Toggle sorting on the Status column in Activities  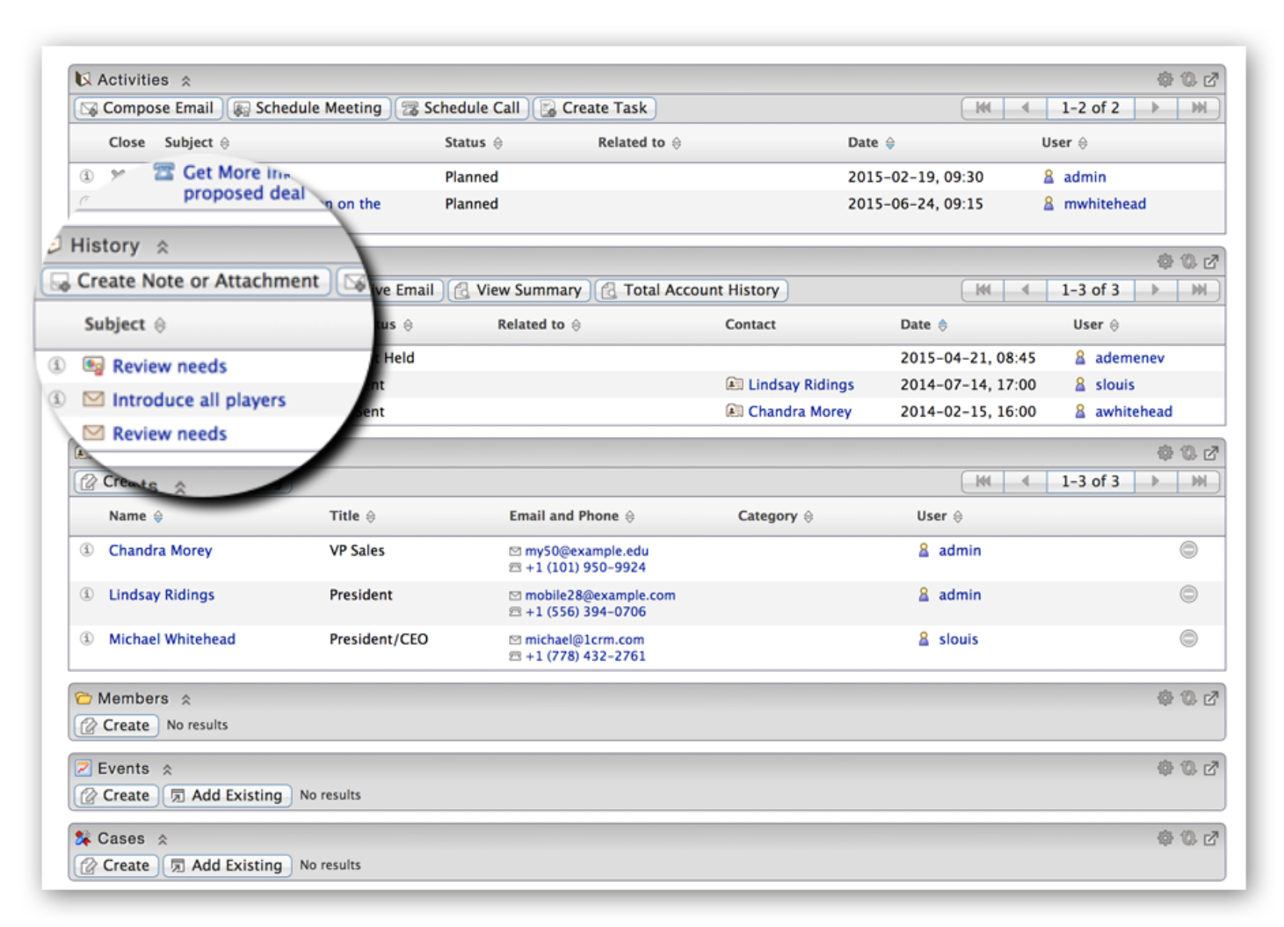[498, 142]
